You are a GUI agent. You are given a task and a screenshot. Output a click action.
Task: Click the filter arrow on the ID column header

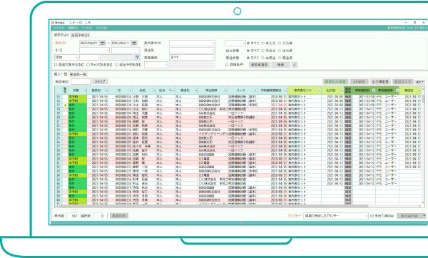(131, 91)
